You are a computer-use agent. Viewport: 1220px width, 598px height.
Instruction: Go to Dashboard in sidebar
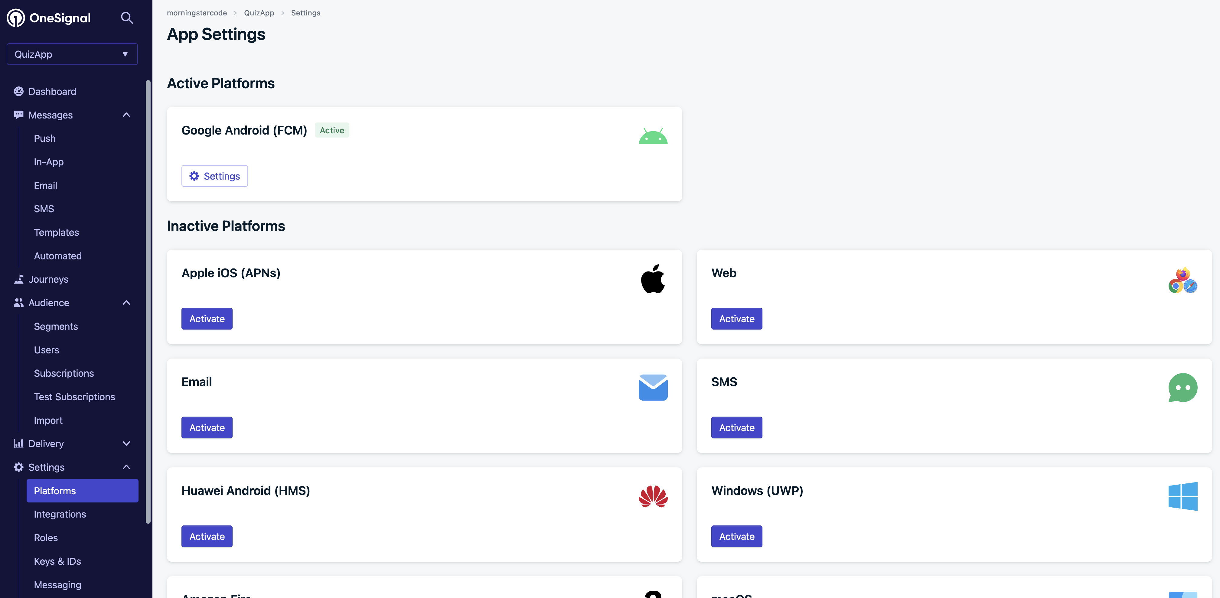click(52, 91)
